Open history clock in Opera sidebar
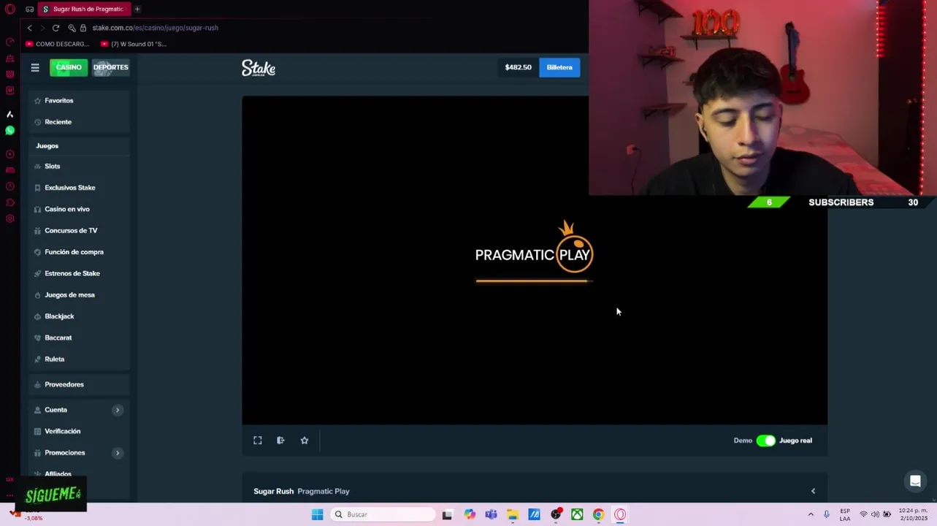 [10, 186]
